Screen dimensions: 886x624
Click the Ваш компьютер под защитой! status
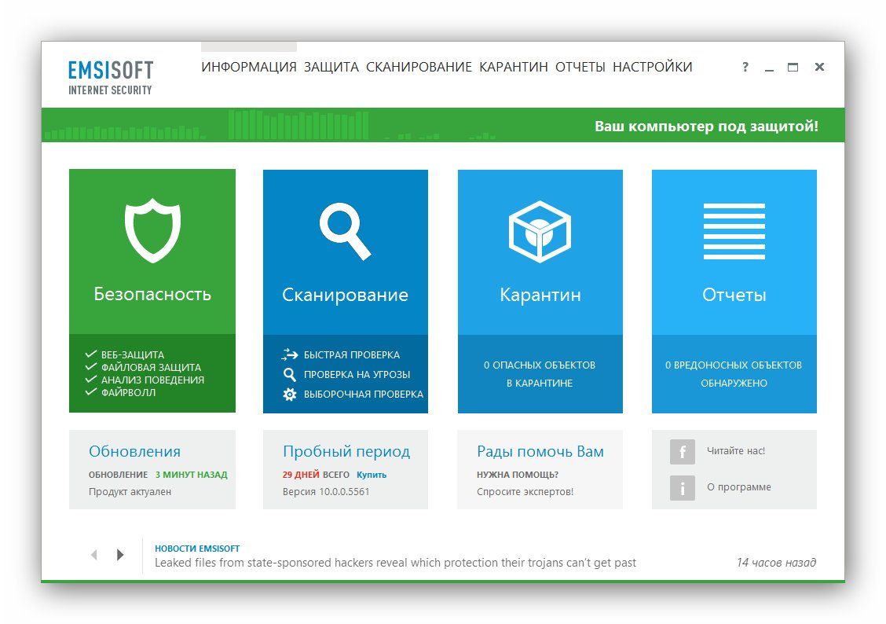[x=706, y=126]
